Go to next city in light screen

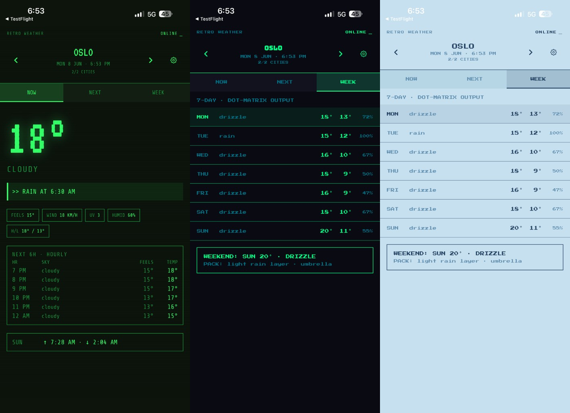[x=530, y=52]
